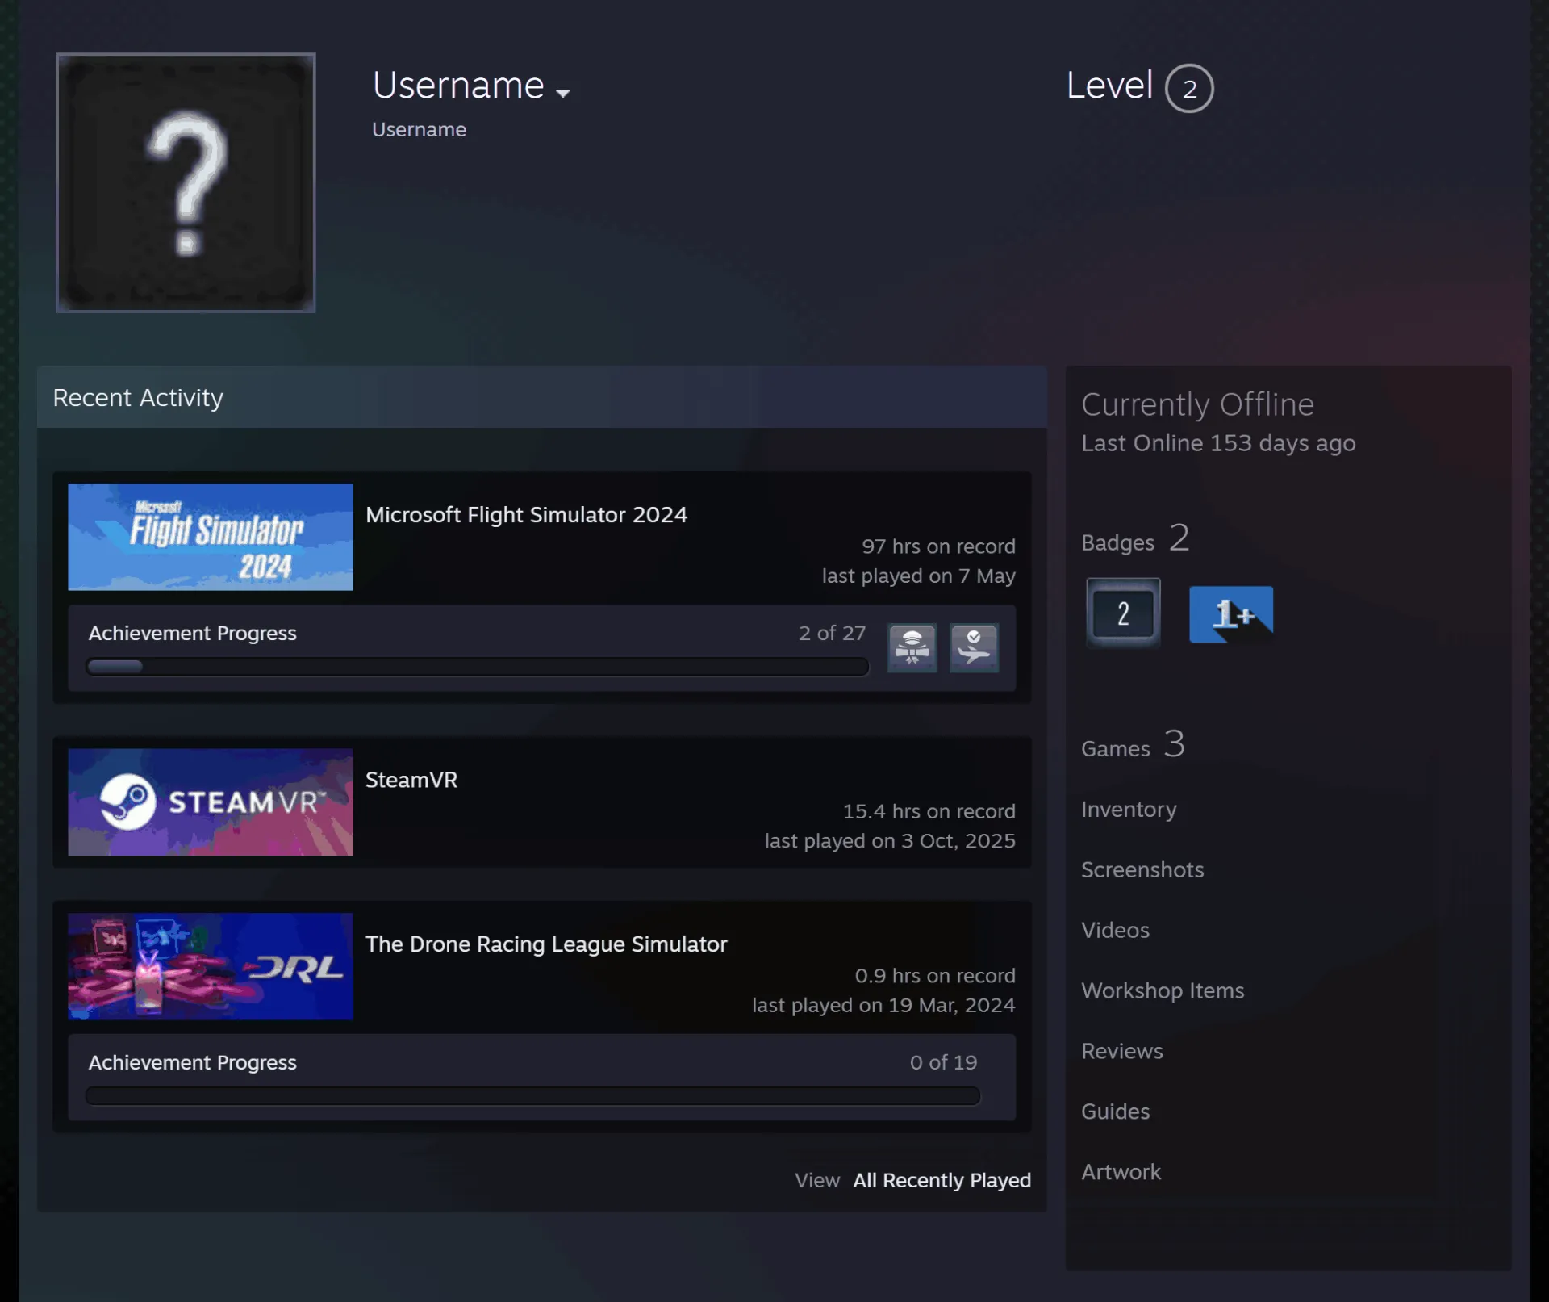This screenshot has width=1549, height=1302.
Task: Open the Flight Simulator 2024 game banner
Action: (x=211, y=537)
